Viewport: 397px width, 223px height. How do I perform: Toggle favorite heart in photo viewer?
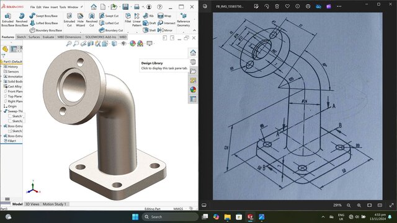pos(287,6)
